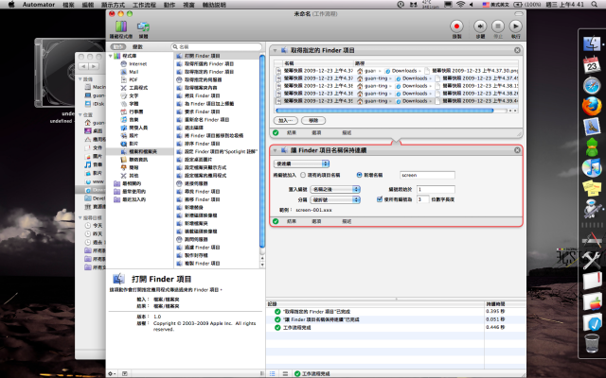606x378 pixels.
Task: Open the 工作流程 (Workflow) menu
Action: (144, 5)
